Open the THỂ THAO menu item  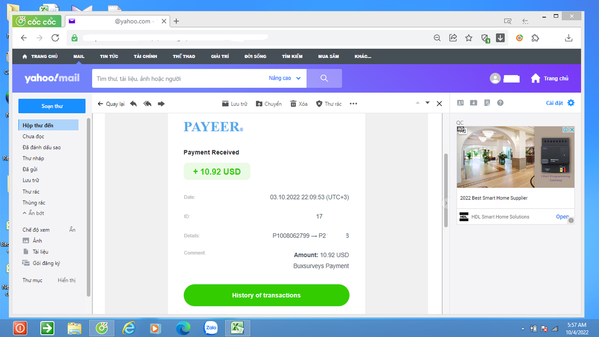184,57
